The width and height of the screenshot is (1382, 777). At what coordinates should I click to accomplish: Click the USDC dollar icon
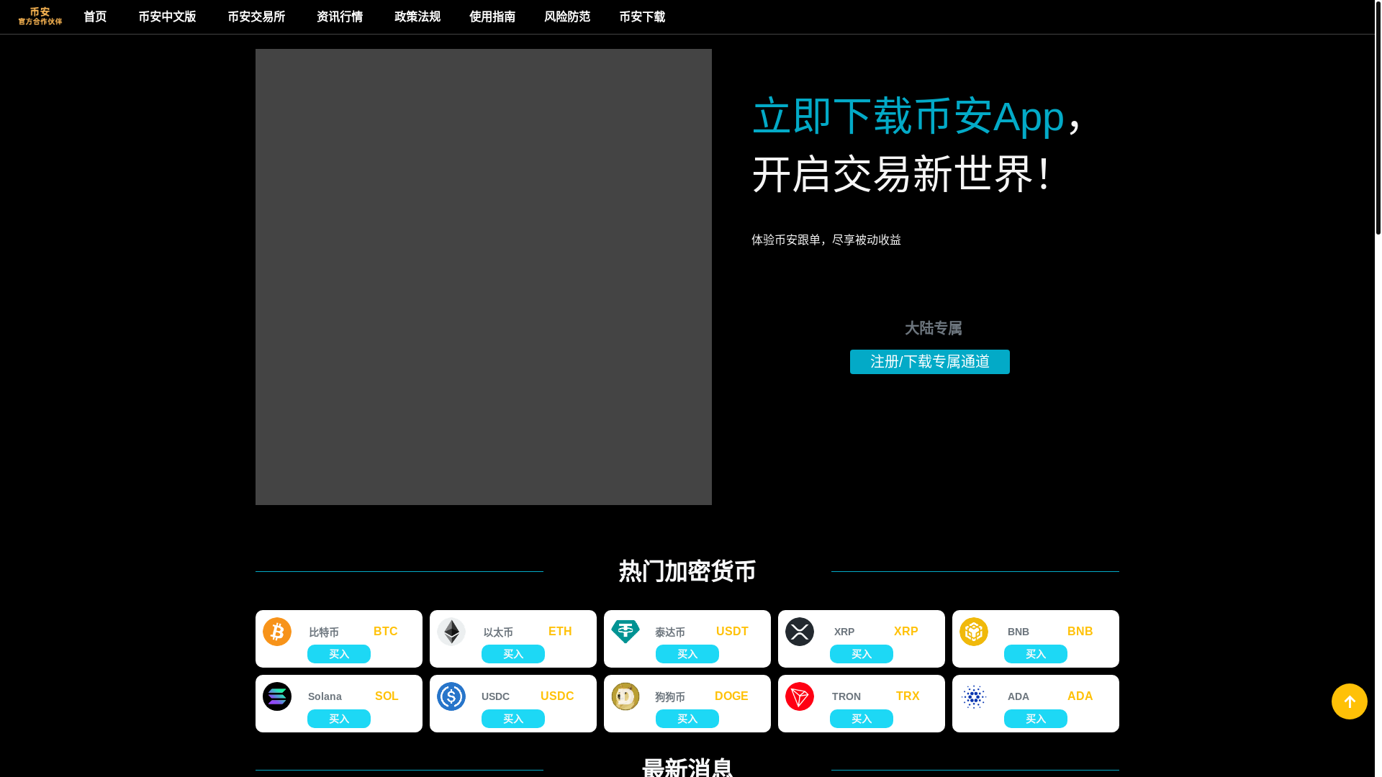[x=451, y=696]
